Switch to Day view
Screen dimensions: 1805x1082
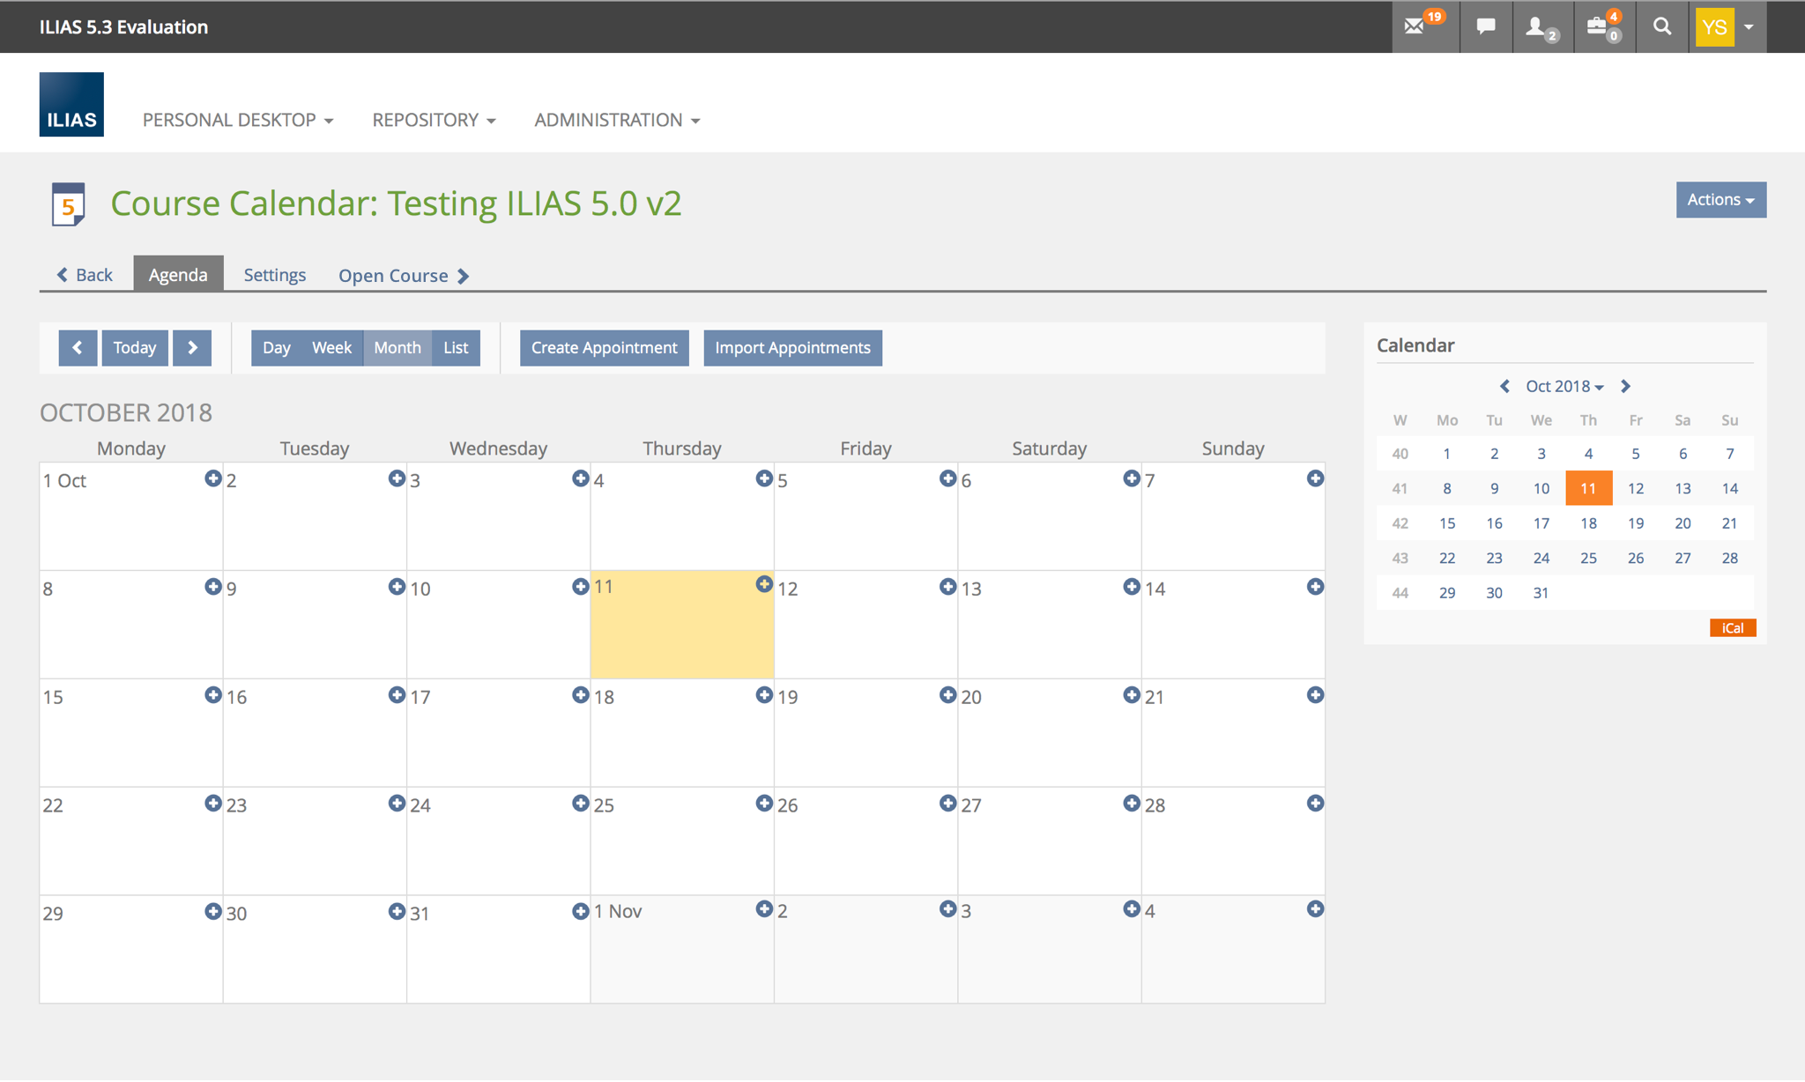(x=276, y=347)
